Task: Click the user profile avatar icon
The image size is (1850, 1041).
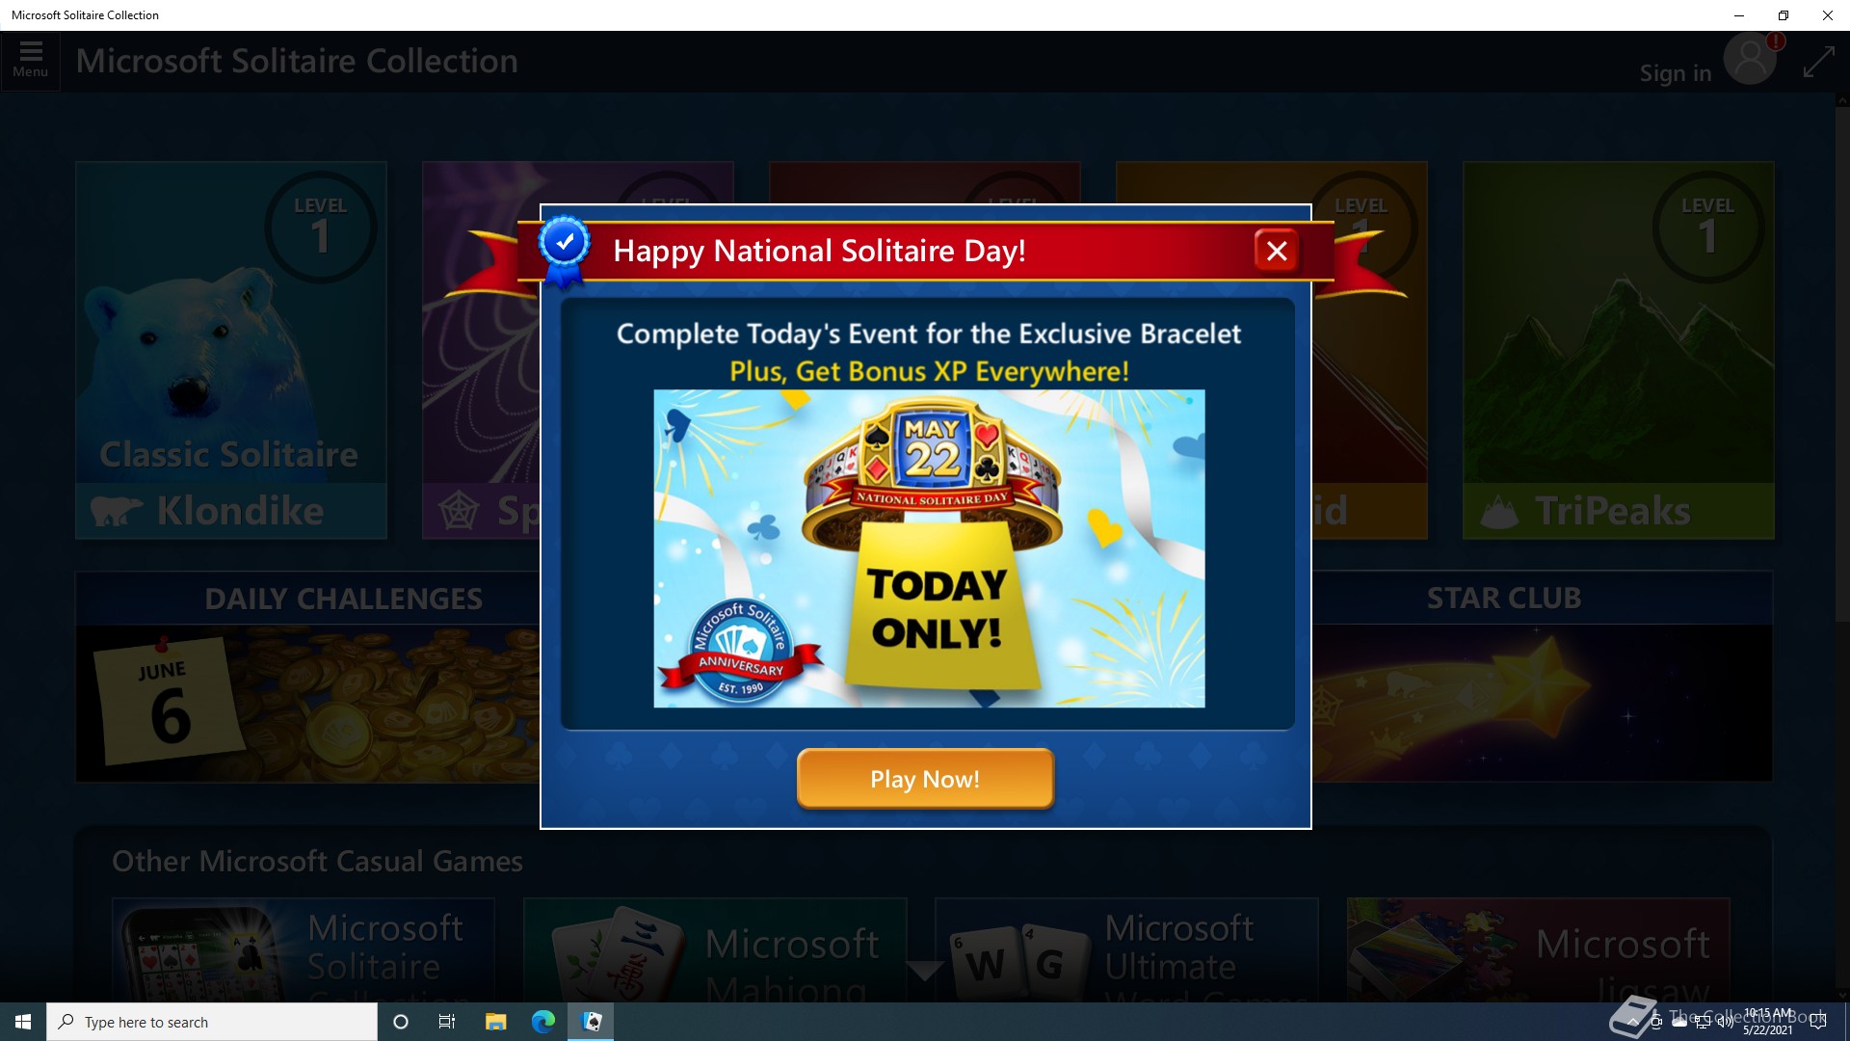Action: pos(1750,60)
